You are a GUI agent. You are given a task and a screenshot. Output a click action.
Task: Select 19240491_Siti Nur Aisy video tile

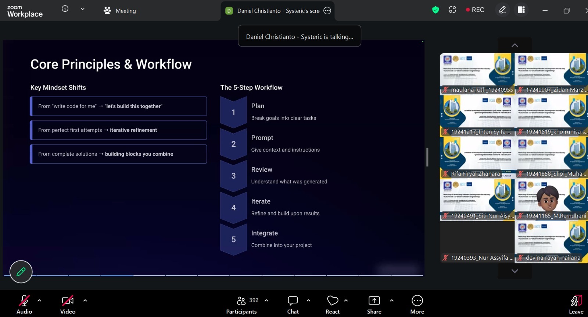[x=477, y=200]
